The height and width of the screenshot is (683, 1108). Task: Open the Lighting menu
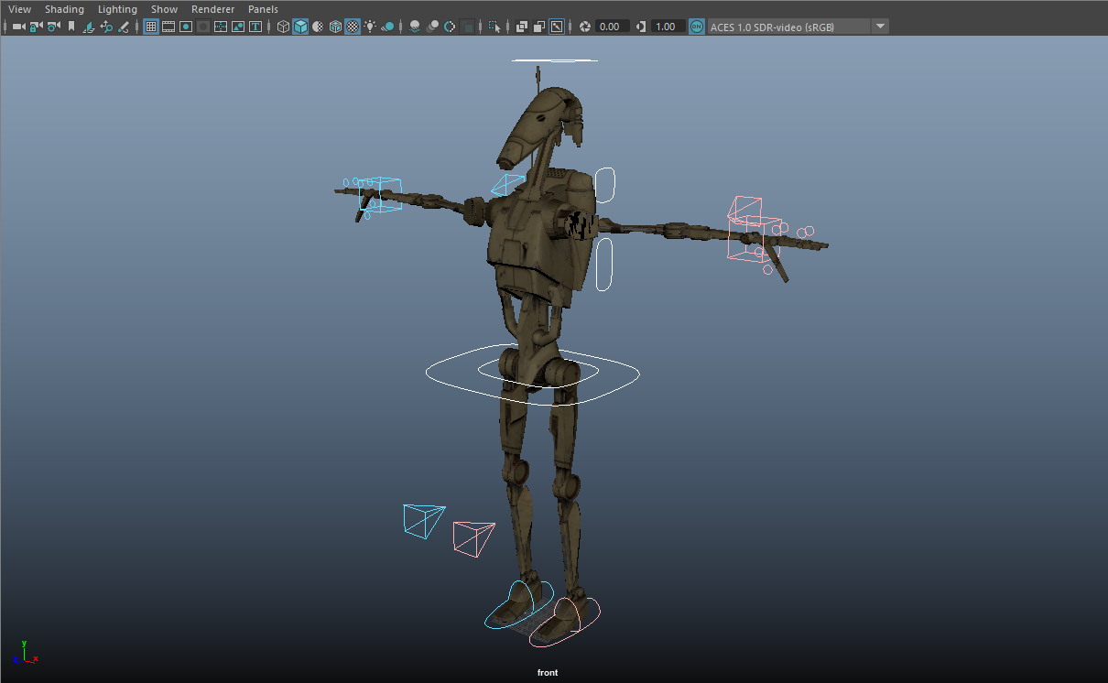pyautogui.click(x=117, y=9)
